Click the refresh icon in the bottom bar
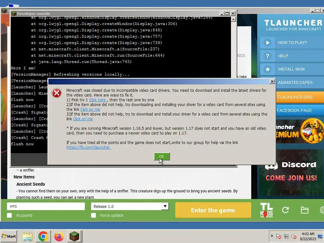 (285, 210)
